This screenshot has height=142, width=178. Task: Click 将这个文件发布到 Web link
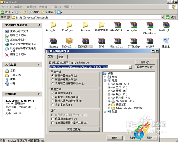(x=23, y=44)
